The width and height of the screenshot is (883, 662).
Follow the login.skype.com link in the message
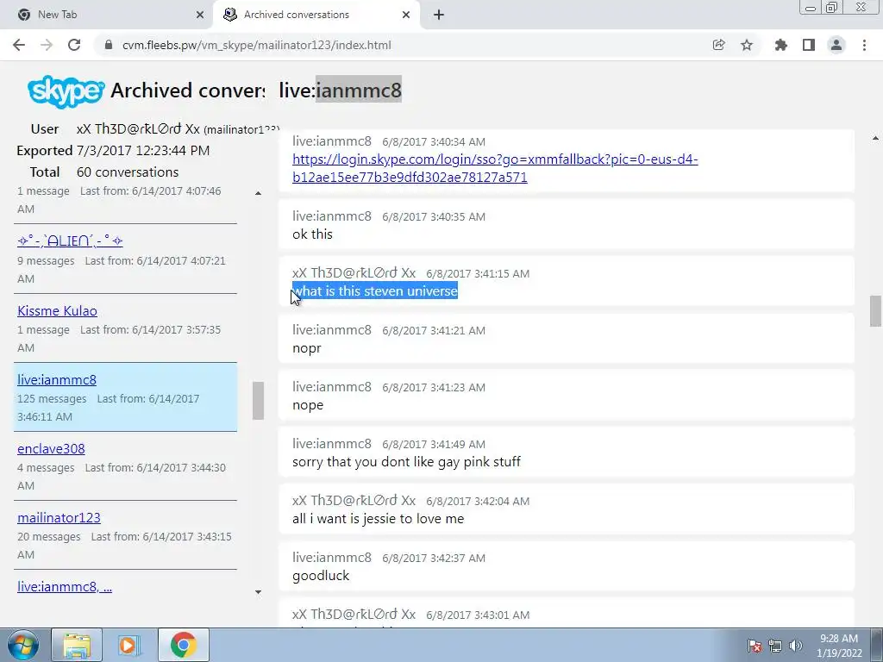[495, 168]
